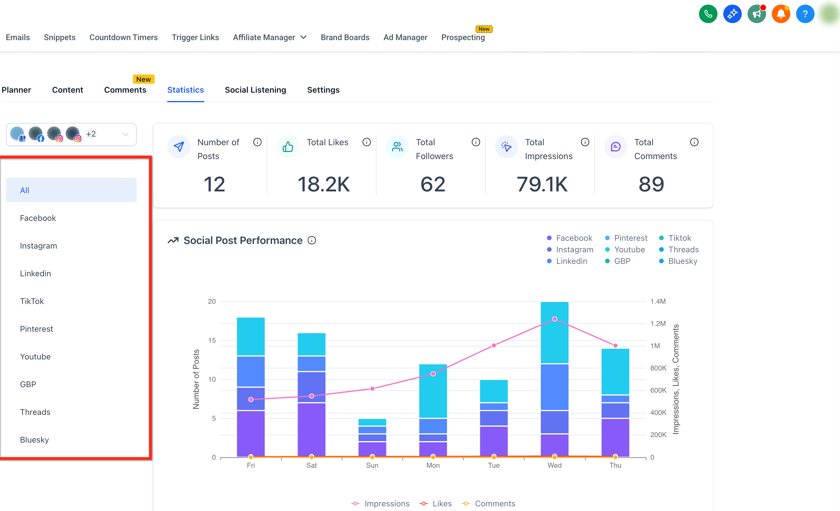The image size is (840, 511).
Task: Open the orange notifications bell
Action: pos(781,14)
